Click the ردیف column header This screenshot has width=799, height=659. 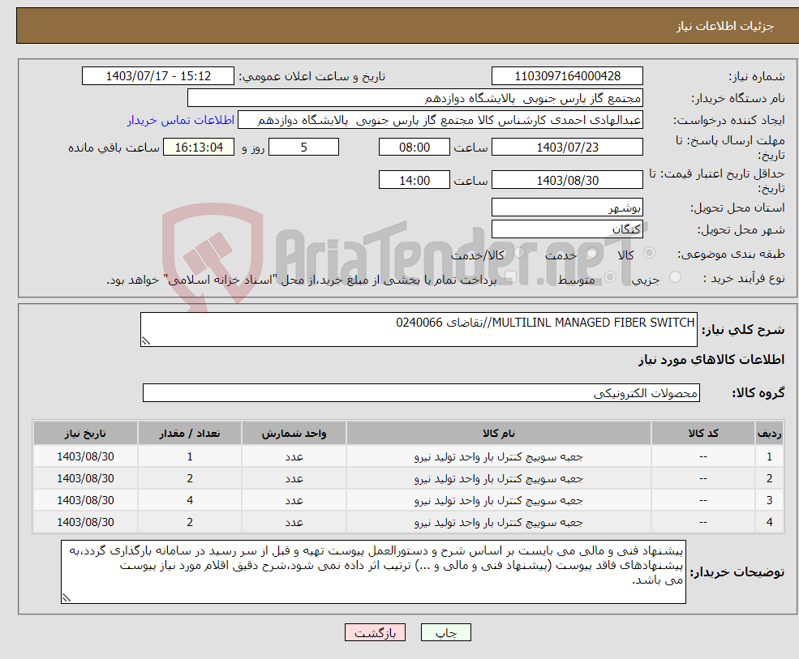[x=769, y=433]
